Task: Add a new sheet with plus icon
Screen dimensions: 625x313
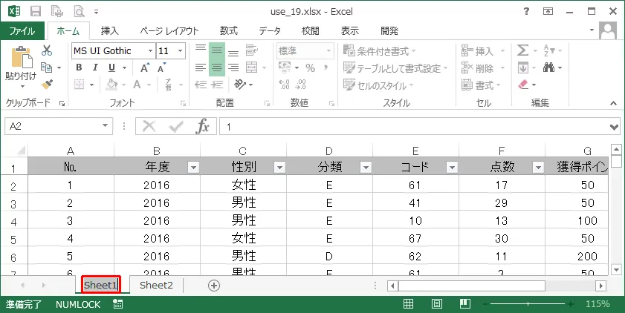Action: coord(214,285)
